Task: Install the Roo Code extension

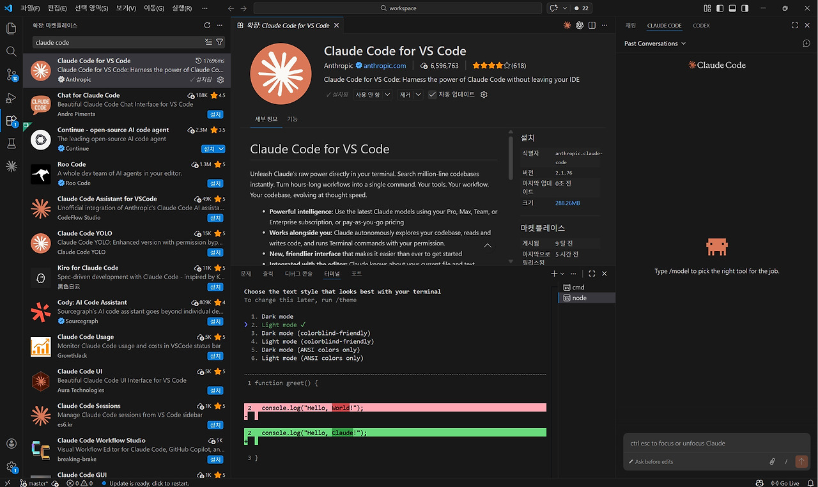Action: 215,183
